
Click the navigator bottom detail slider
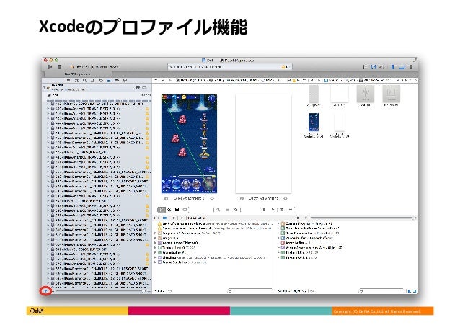99,291
